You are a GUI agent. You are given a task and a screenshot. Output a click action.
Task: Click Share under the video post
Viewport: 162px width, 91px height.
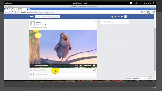coord(44,70)
